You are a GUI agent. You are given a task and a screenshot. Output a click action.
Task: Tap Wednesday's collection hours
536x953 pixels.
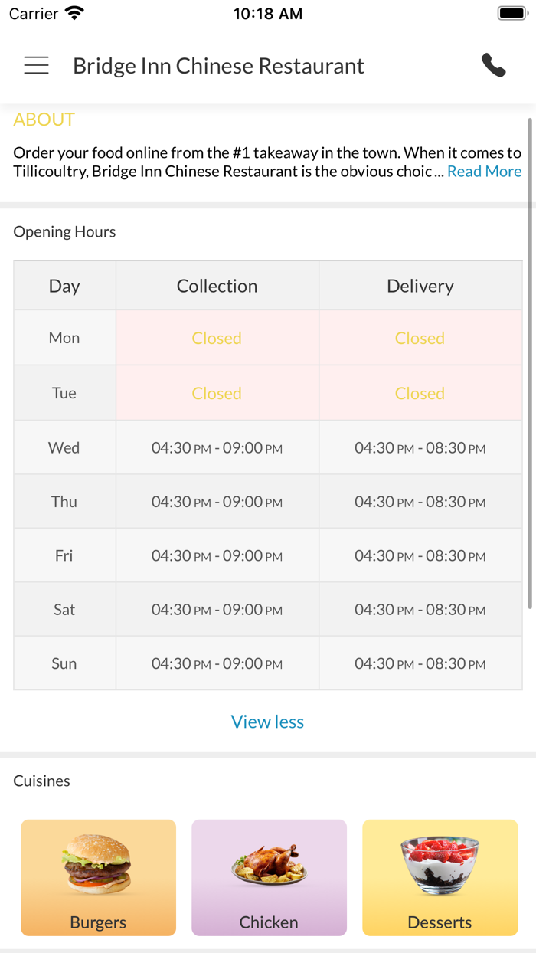tap(217, 448)
